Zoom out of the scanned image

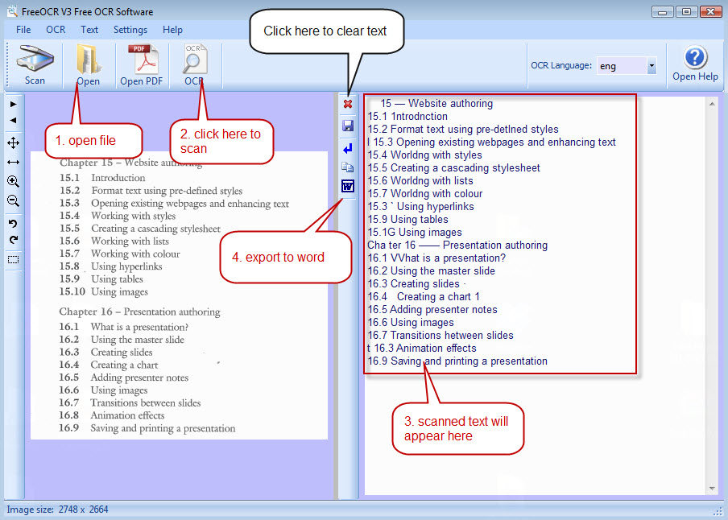pos(13,201)
